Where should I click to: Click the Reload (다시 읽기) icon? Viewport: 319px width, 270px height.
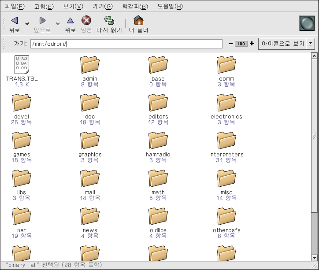[109, 21]
